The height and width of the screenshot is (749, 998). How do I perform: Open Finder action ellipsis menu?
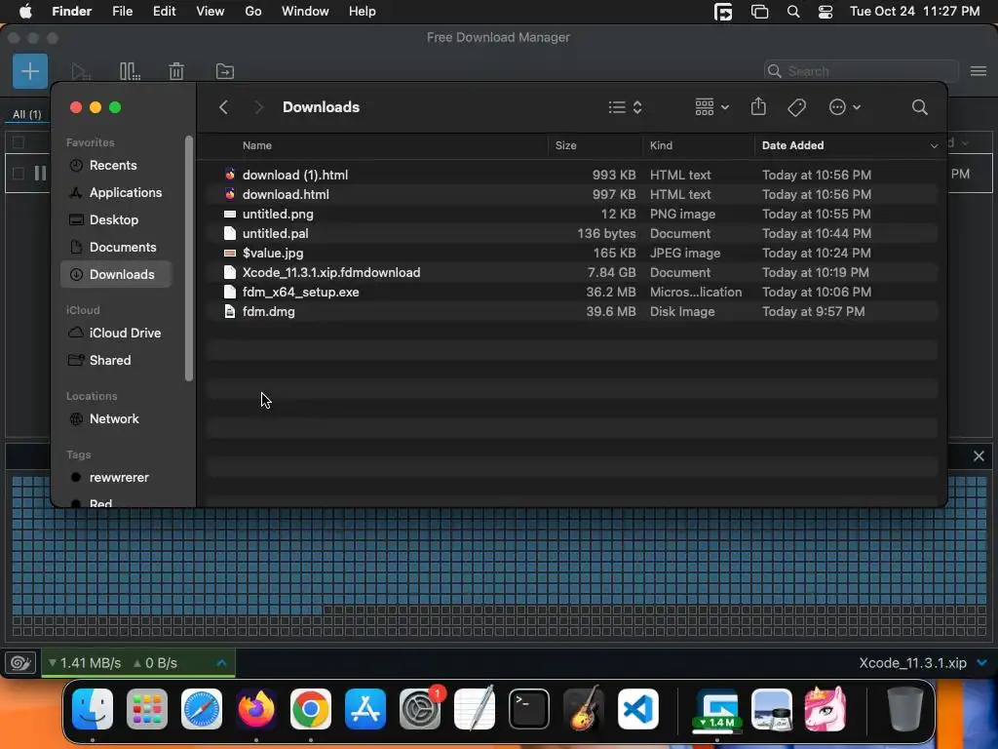(x=845, y=107)
